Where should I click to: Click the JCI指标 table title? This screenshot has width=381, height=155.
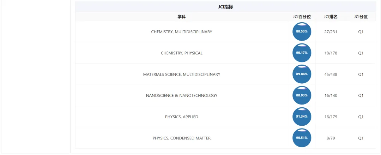(225, 7)
